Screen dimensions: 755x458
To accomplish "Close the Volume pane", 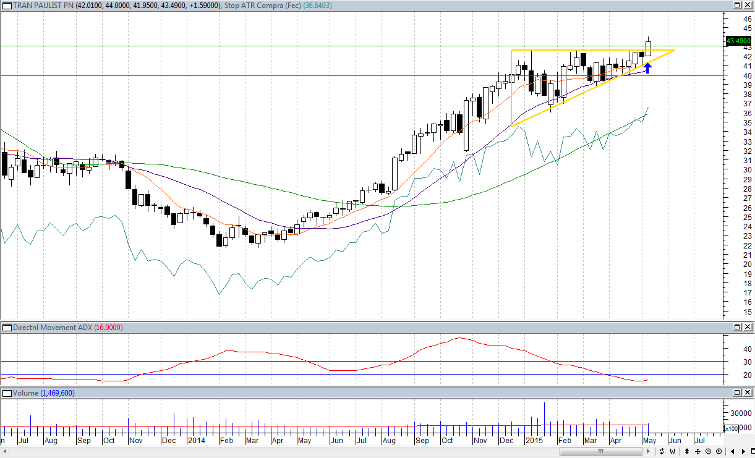I will click(748, 393).
